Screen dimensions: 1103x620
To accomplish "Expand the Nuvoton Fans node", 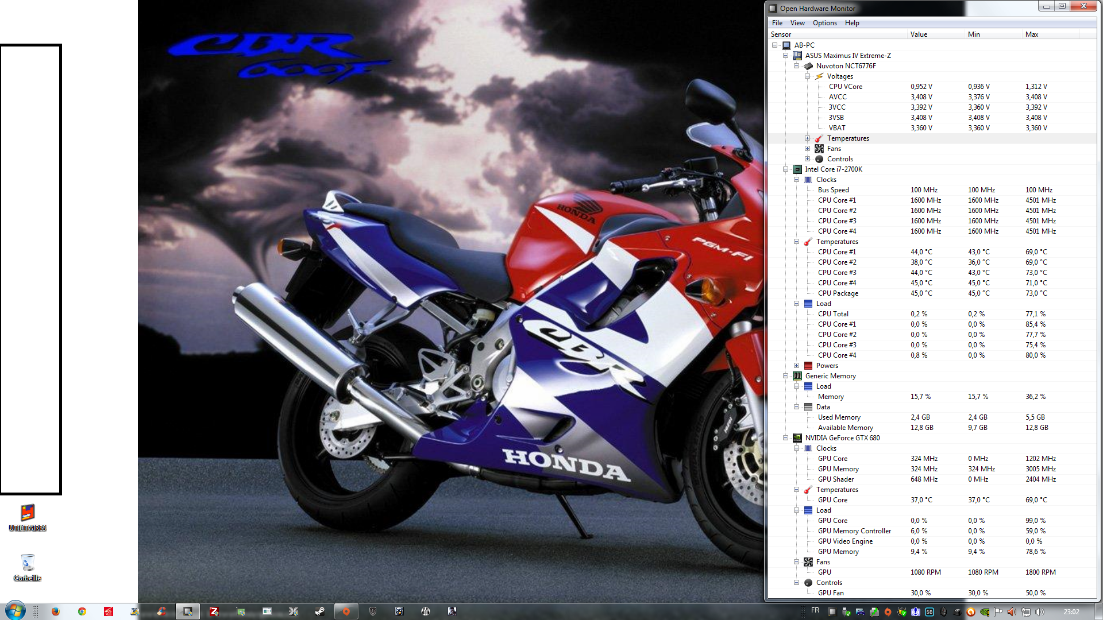I will tap(807, 149).
